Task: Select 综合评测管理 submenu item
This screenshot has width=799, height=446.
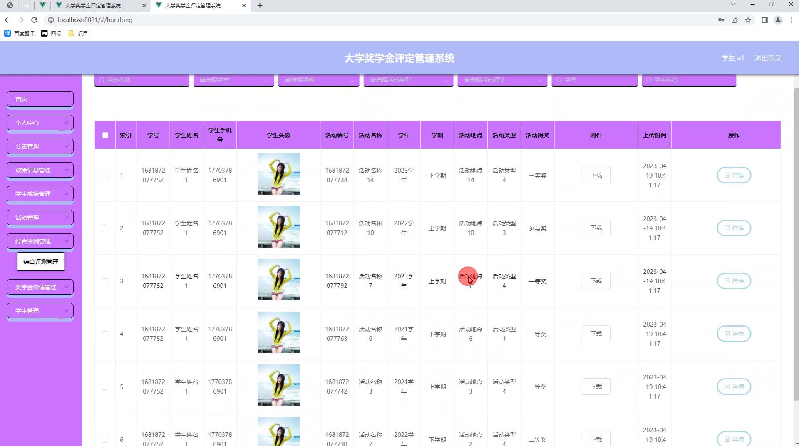Action: pyautogui.click(x=41, y=262)
